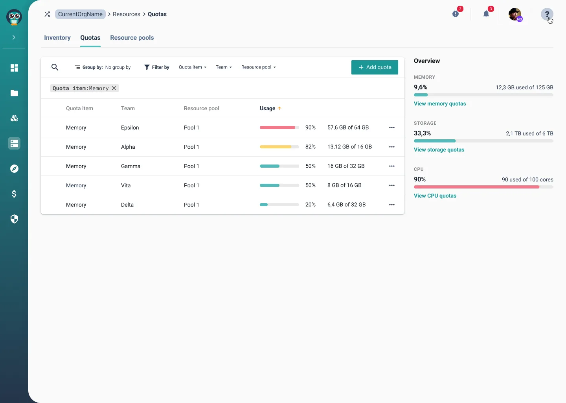Click the "13,12 GB of 16 GB" value

click(349, 147)
